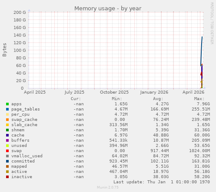The height and width of the screenshot is (192, 216).
Task: Click the mapped avg value 5.51G
Action: coord(162,166)
